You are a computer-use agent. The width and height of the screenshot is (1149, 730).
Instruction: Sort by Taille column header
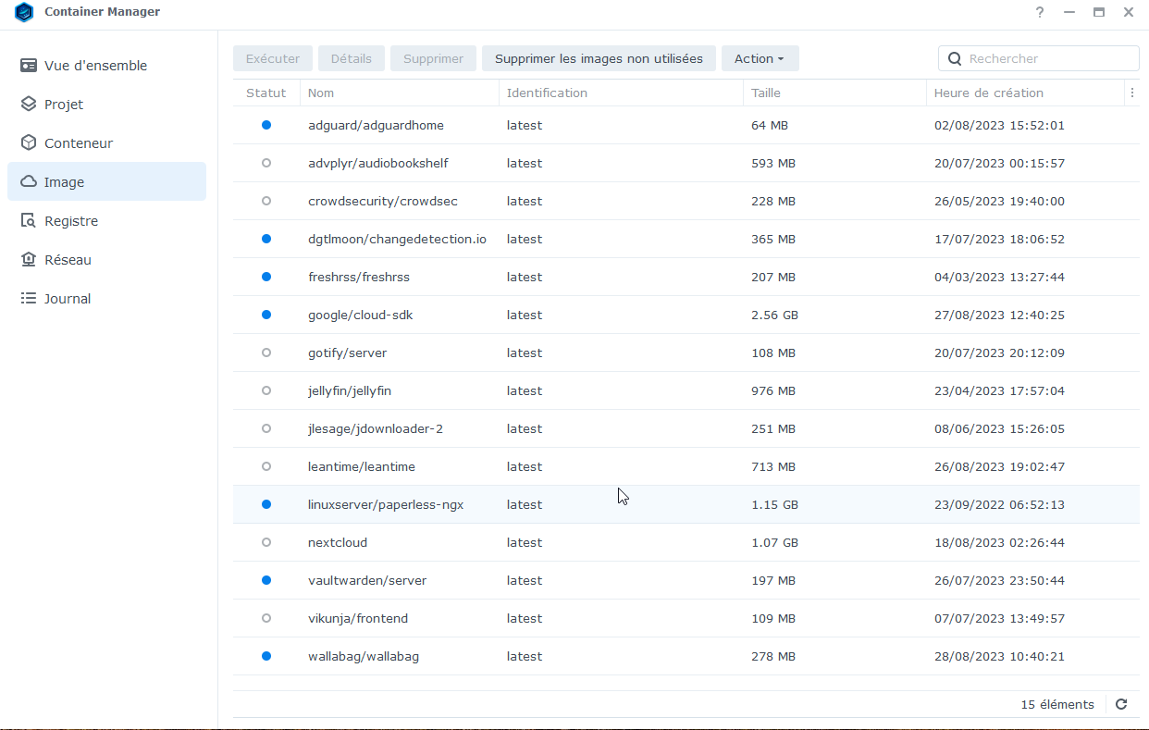[766, 93]
